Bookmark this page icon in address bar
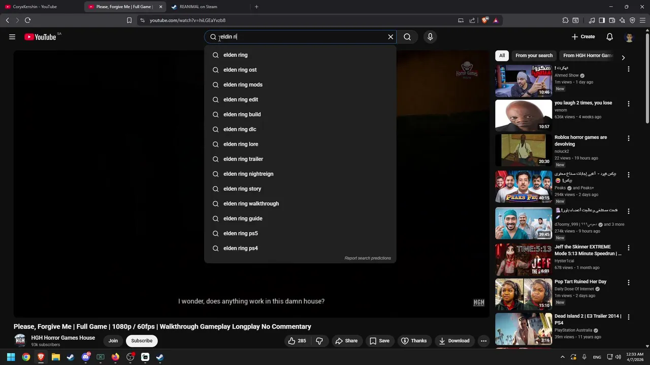This screenshot has height=365, width=650. click(x=129, y=20)
